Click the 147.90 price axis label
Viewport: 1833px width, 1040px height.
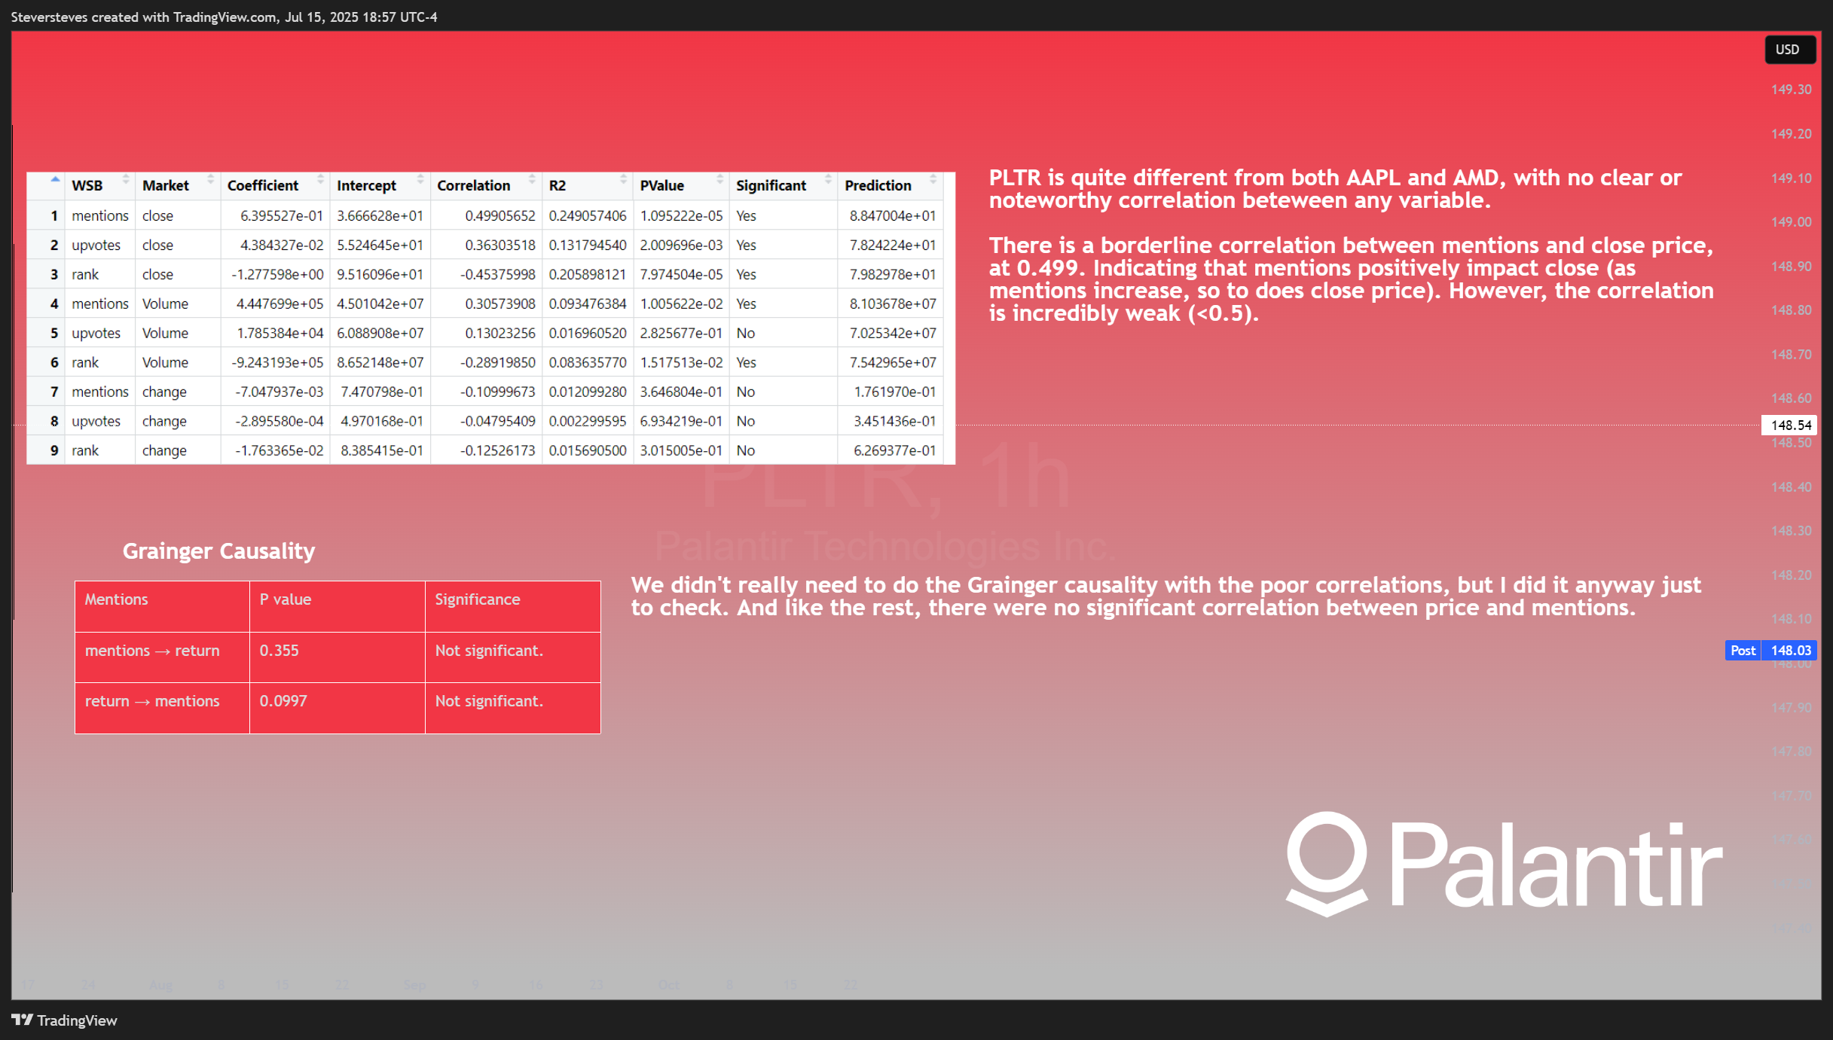(1792, 708)
